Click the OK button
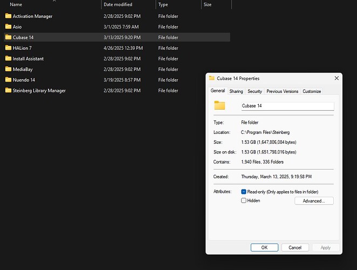This screenshot has height=270, width=357. [264, 247]
